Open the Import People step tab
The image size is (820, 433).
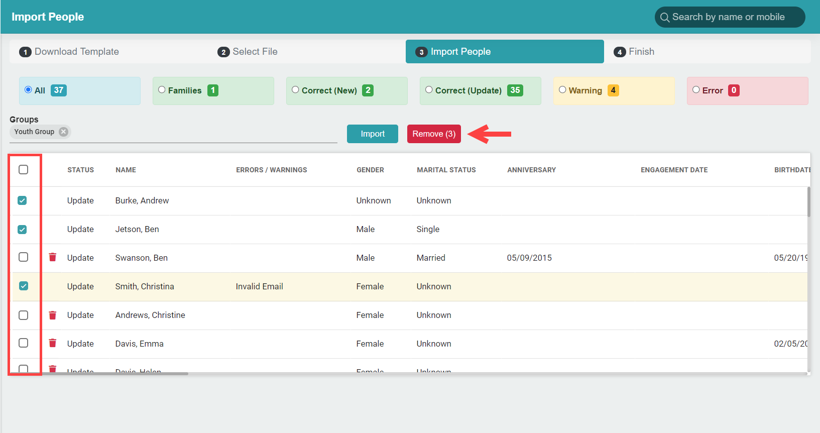pos(505,52)
